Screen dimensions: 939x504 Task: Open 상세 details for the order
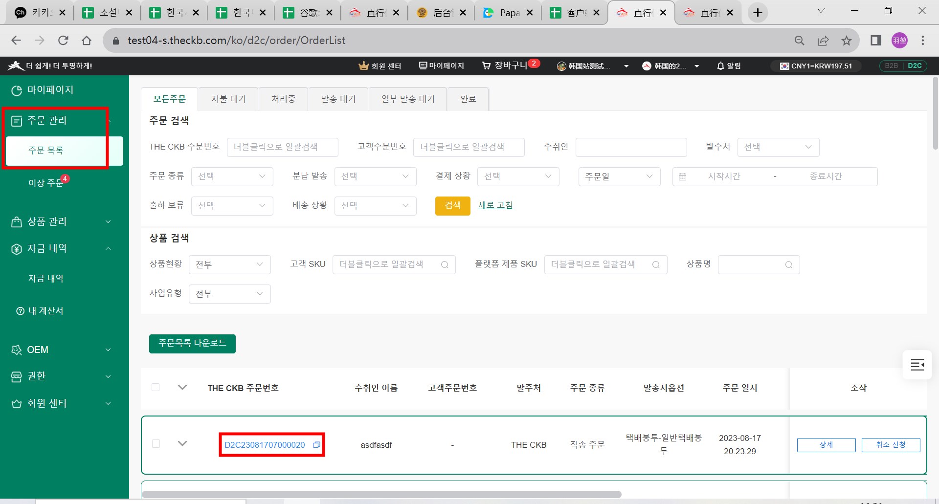click(826, 445)
